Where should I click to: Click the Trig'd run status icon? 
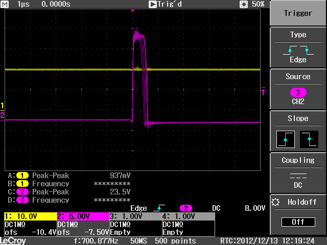coord(152,4)
